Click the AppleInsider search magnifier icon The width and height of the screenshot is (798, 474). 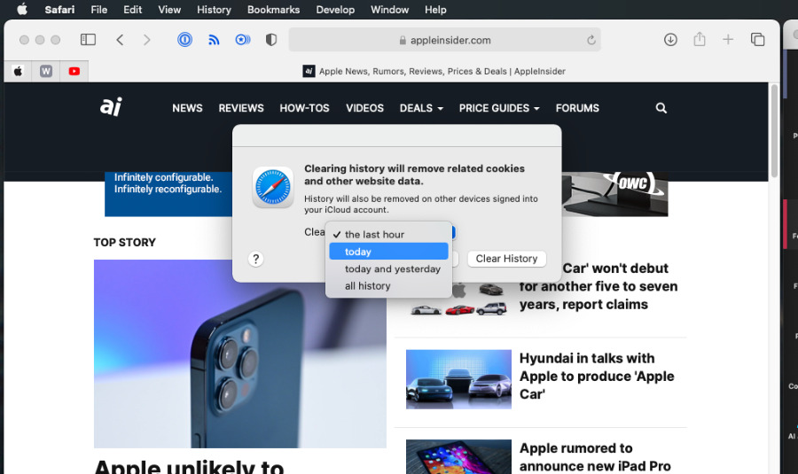point(661,108)
